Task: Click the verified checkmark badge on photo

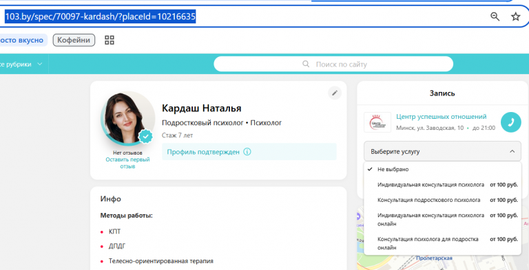Action: click(145, 136)
